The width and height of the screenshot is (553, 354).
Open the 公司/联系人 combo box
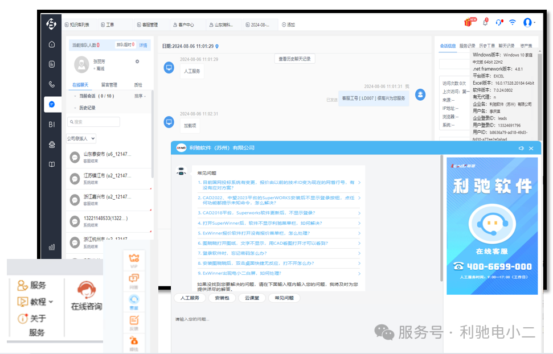coord(81,138)
